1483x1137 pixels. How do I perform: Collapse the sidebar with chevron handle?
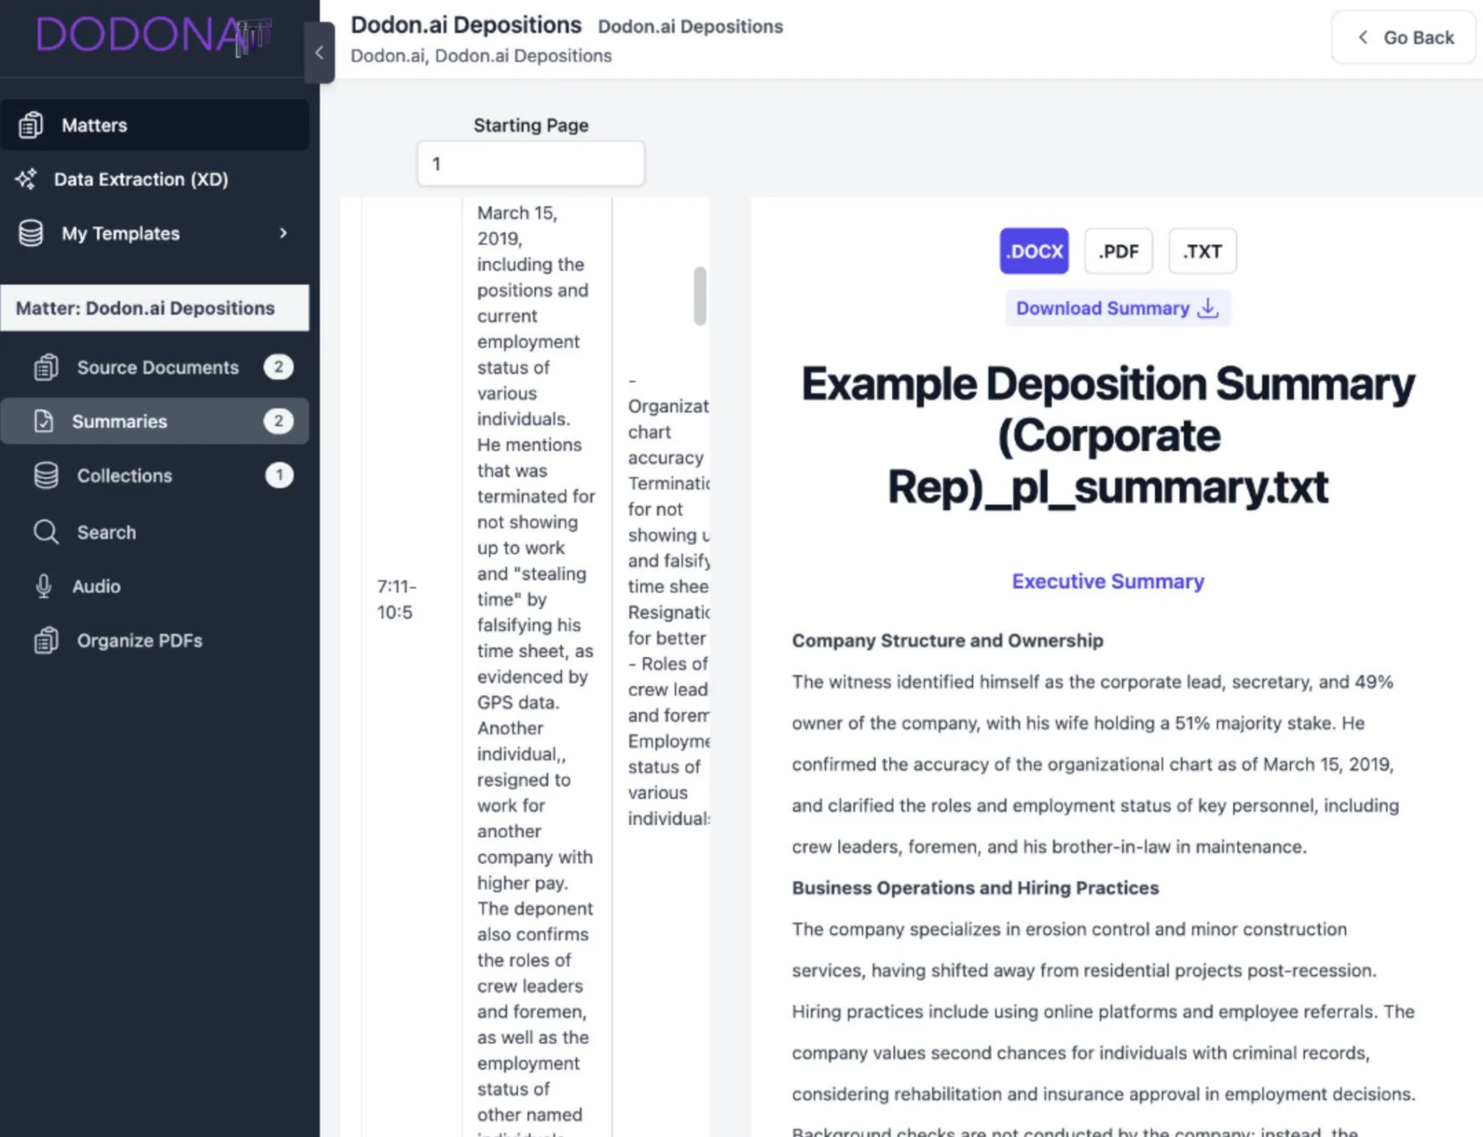coord(319,53)
